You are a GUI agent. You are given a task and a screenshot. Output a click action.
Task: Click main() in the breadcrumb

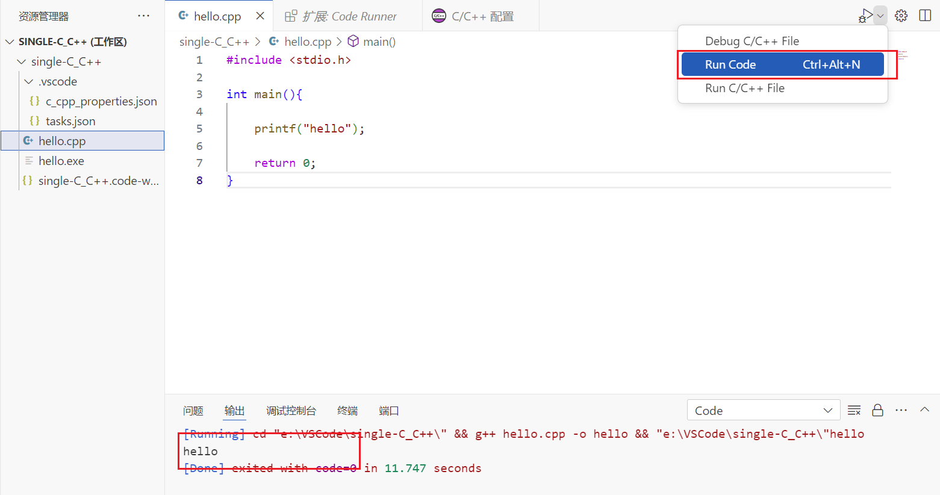pyautogui.click(x=379, y=42)
